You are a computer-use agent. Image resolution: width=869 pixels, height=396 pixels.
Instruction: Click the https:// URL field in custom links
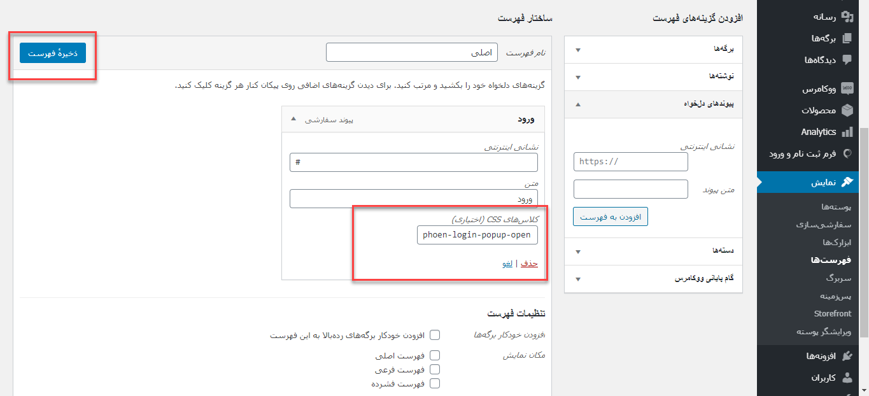[631, 162]
